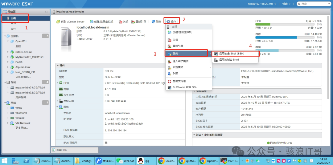Expand the MyServerBT_20231121 VM node
The height and width of the screenshot is (165, 333).
coord(8,57)
